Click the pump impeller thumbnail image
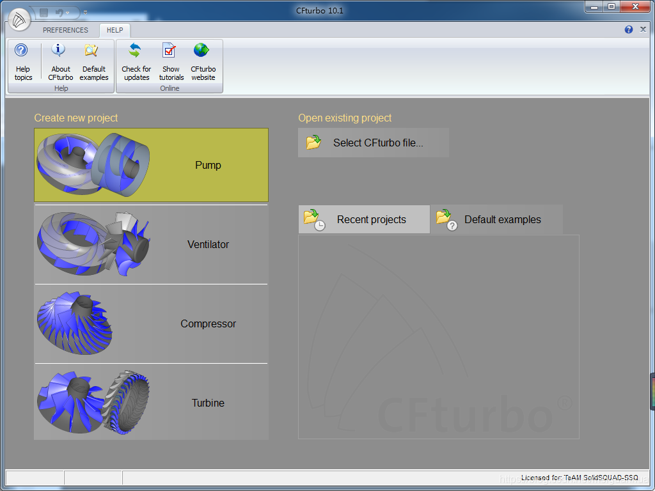The image size is (655, 491). 93,165
